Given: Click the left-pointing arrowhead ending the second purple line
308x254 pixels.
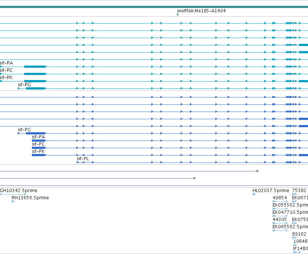Looking at the screenshot, I should pyautogui.click(x=194, y=178).
